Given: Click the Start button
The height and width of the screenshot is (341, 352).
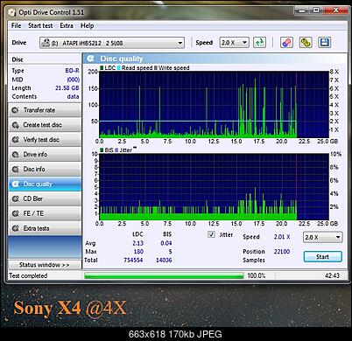Looking at the screenshot, I should click(322, 257).
